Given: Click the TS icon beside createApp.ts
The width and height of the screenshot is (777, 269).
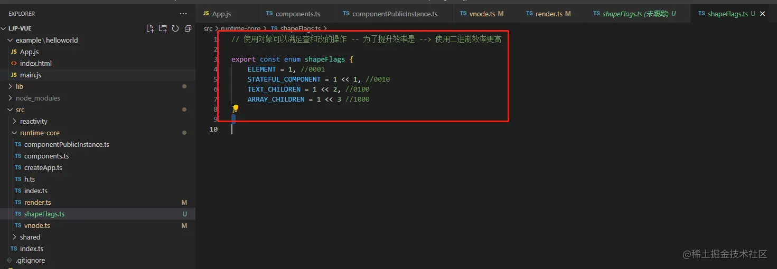Looking at the screenshot, I should pyautogui.click(x=18, y=167).
